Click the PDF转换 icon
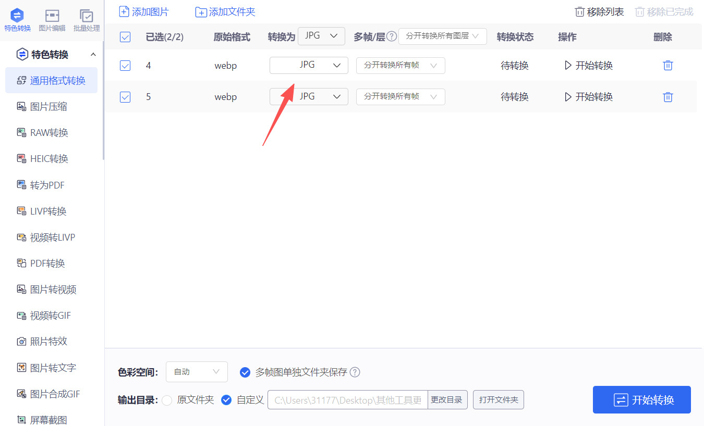Viewport: 704px width, 426px height. tap(21, 264)
